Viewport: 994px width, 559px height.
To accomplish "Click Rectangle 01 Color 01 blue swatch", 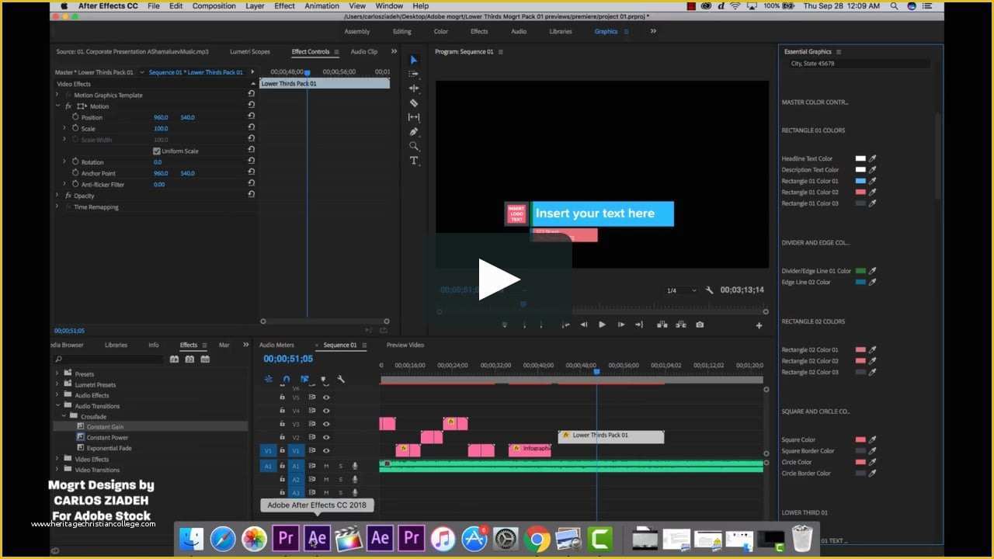I will pyautogui.click(x=860, y=181).
